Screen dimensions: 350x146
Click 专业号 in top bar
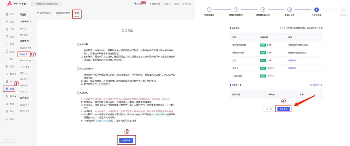(167, 4)
